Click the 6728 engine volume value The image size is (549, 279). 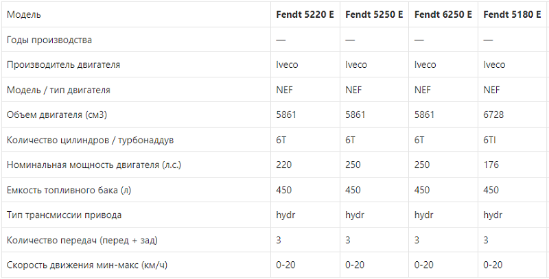coord(493,114)
